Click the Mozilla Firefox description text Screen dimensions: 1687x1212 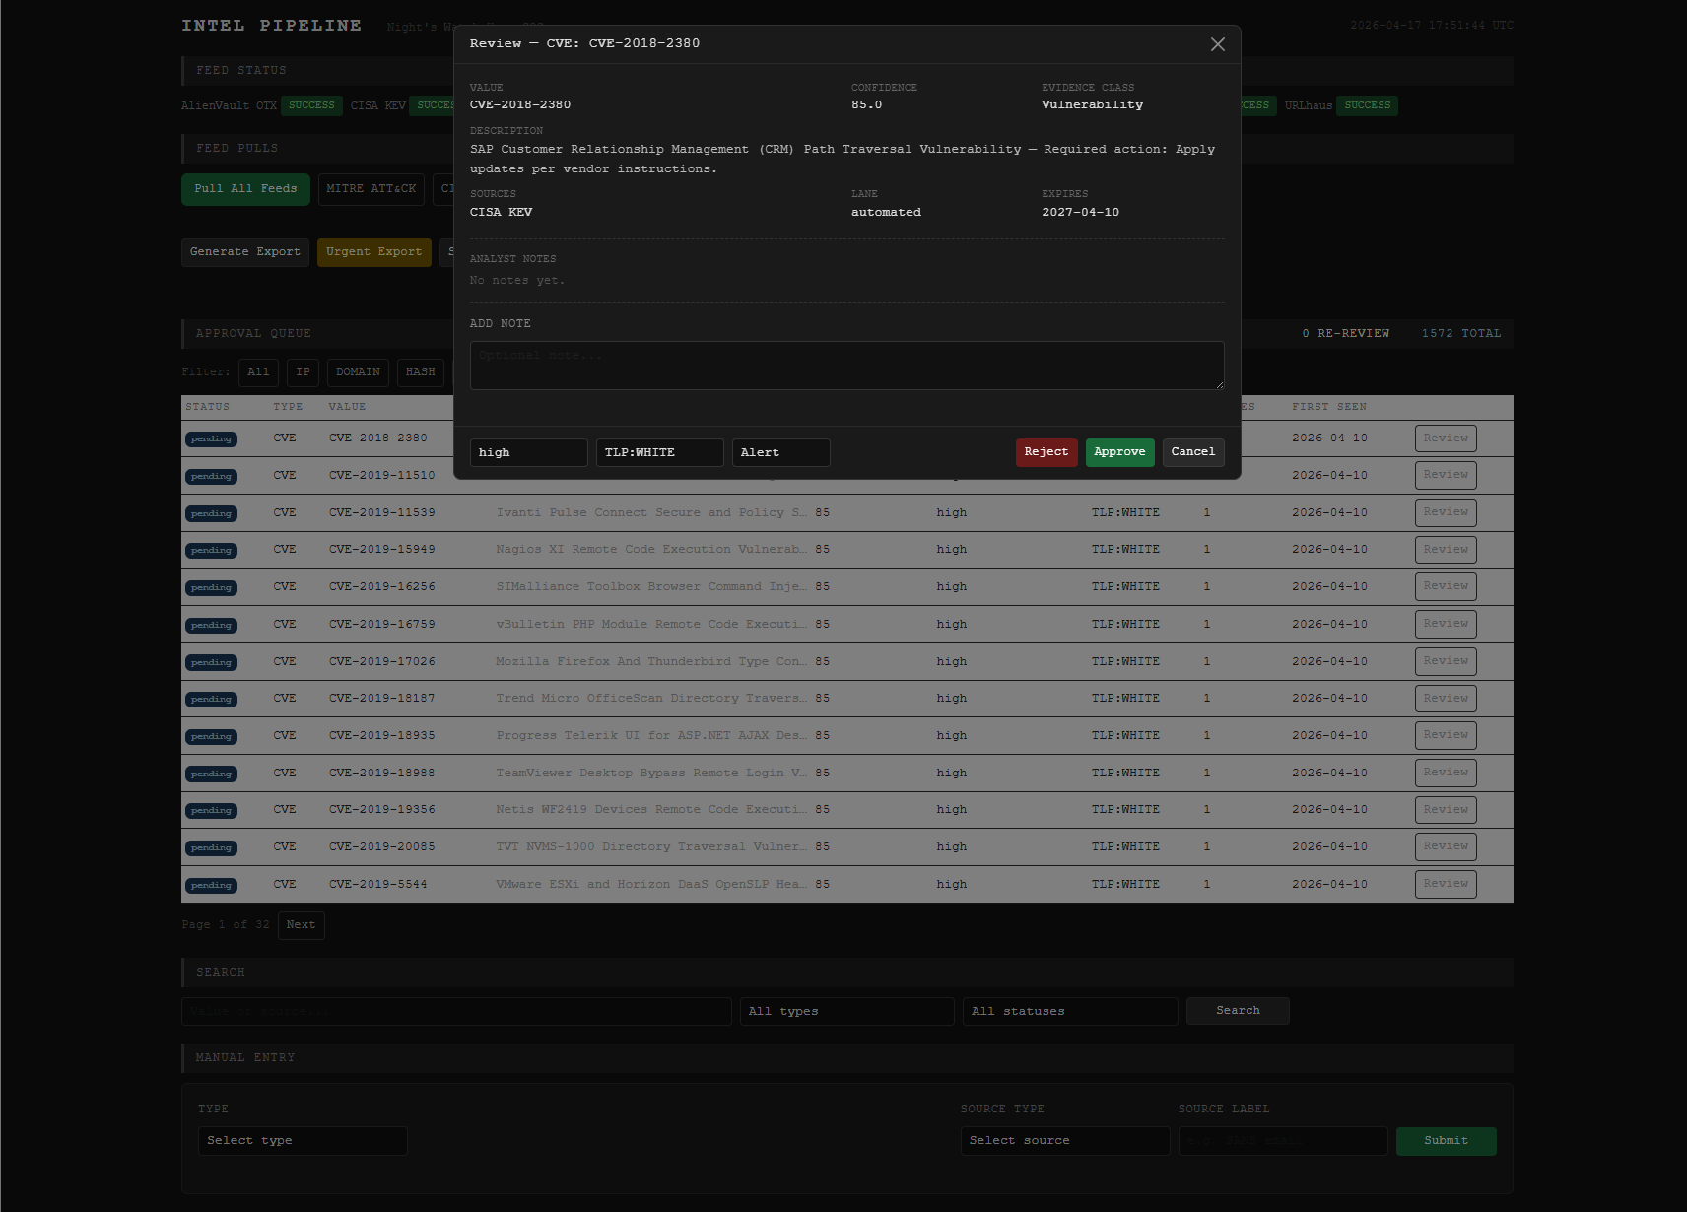(652, 662)
